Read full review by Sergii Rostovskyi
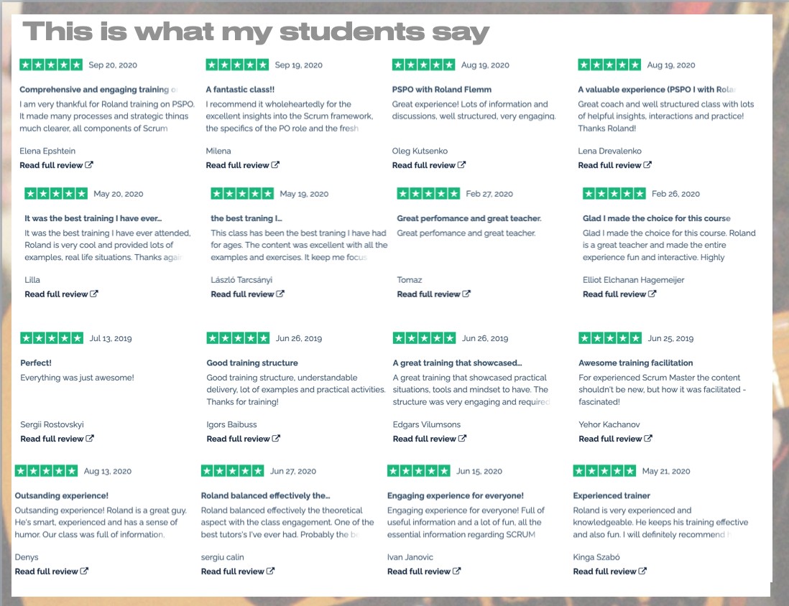789x606 pixels. pyautogui.click(x=57, y=439)
